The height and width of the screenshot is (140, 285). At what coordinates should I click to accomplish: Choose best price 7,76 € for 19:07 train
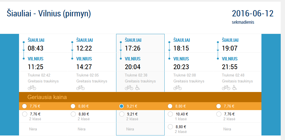[219, 106]
